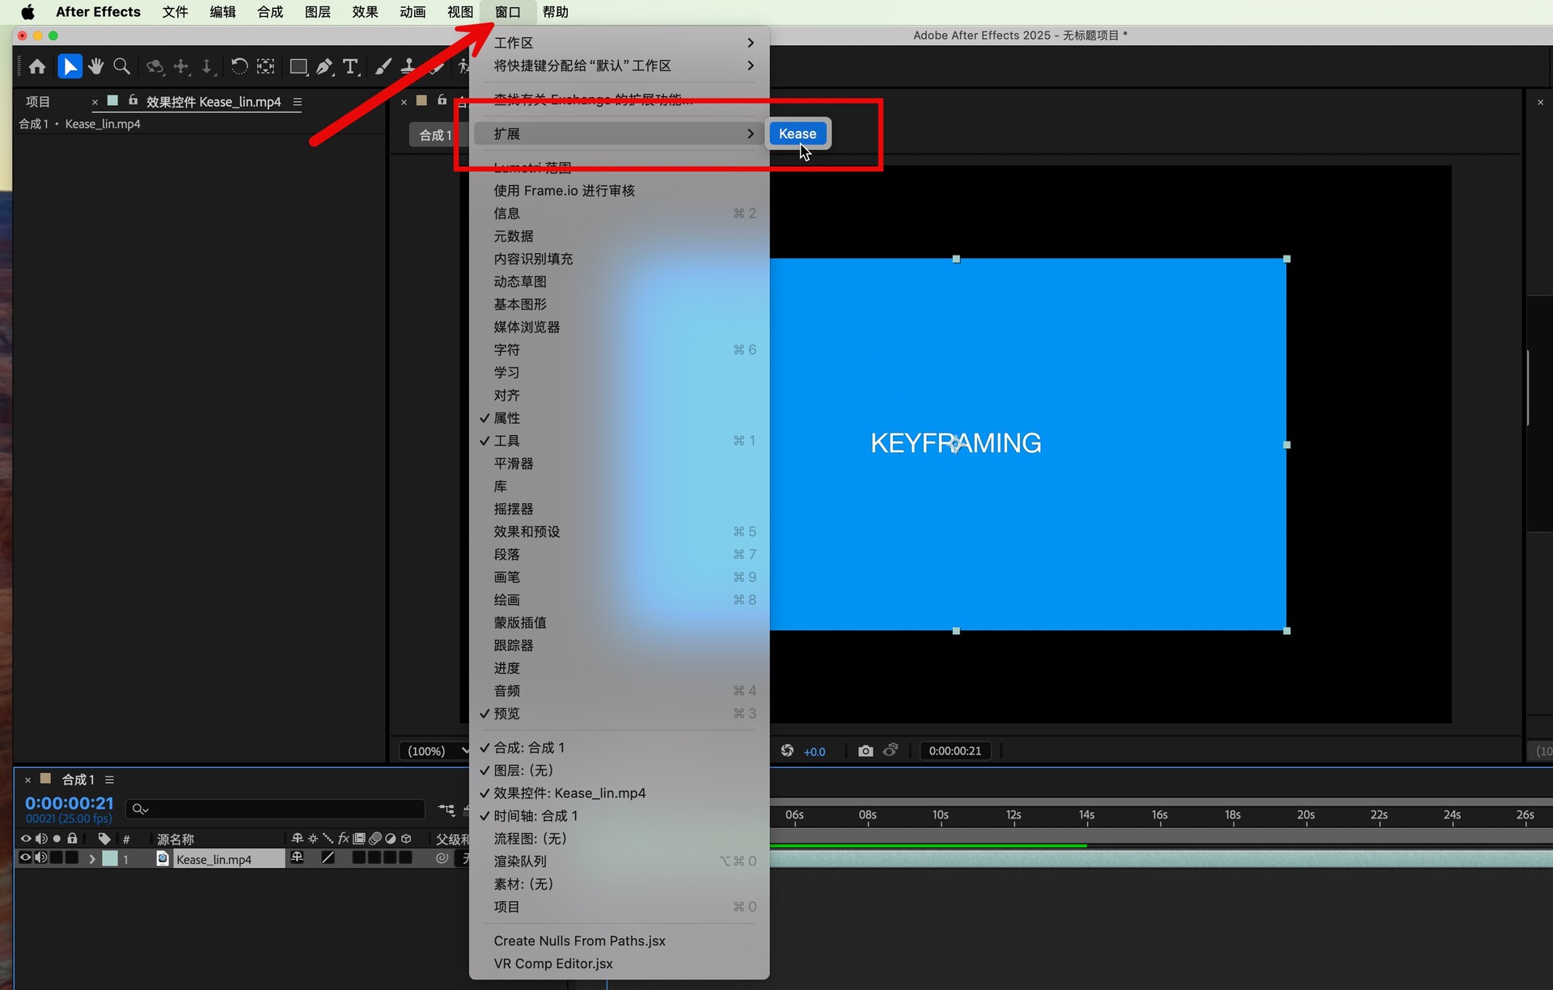Open the 效果 menu in menu bar
Viewport: 1553px width, 990px height.
365,12
